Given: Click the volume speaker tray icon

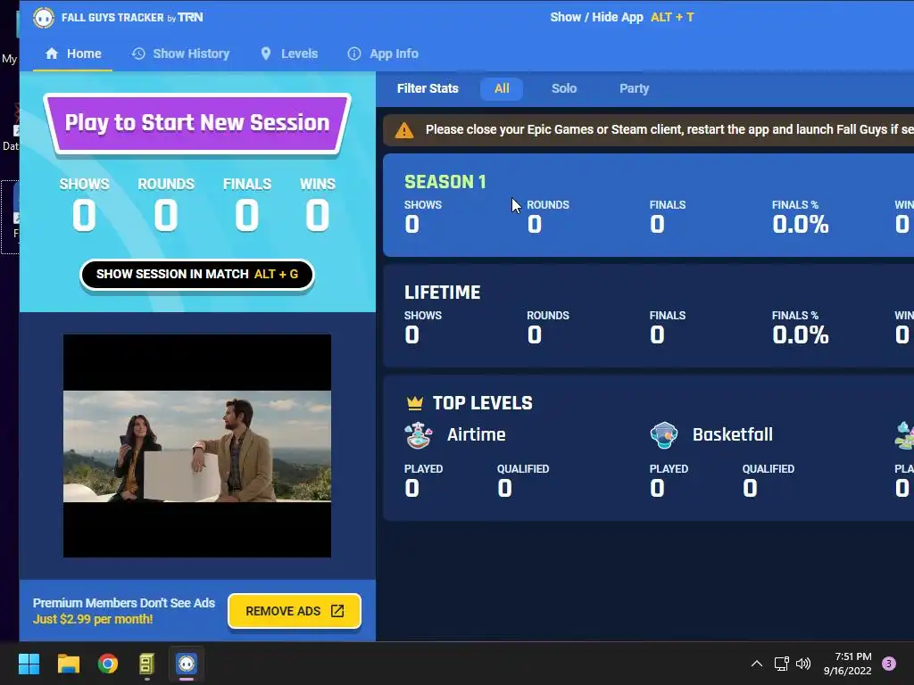Looking at the screenshot, I should point(803,664).
